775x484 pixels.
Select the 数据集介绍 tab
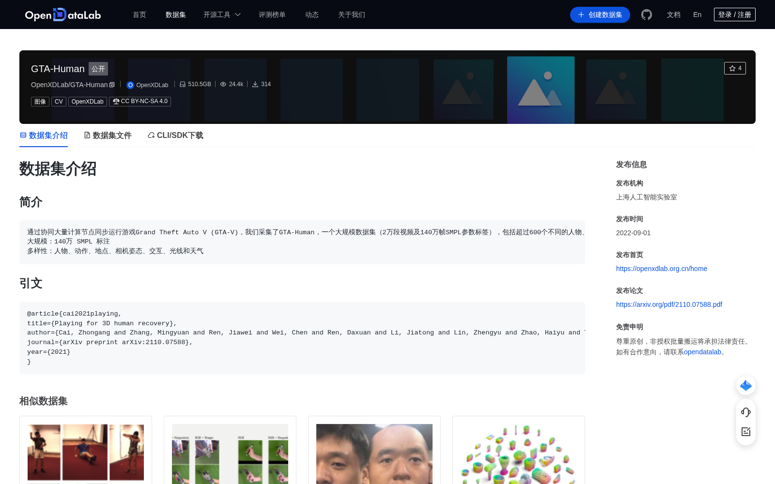(x=44, y=136)
